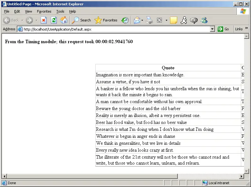Expand the Address bar dropdown arrow
The width and height of the screenshot is (251, 187).
(212, 29)
